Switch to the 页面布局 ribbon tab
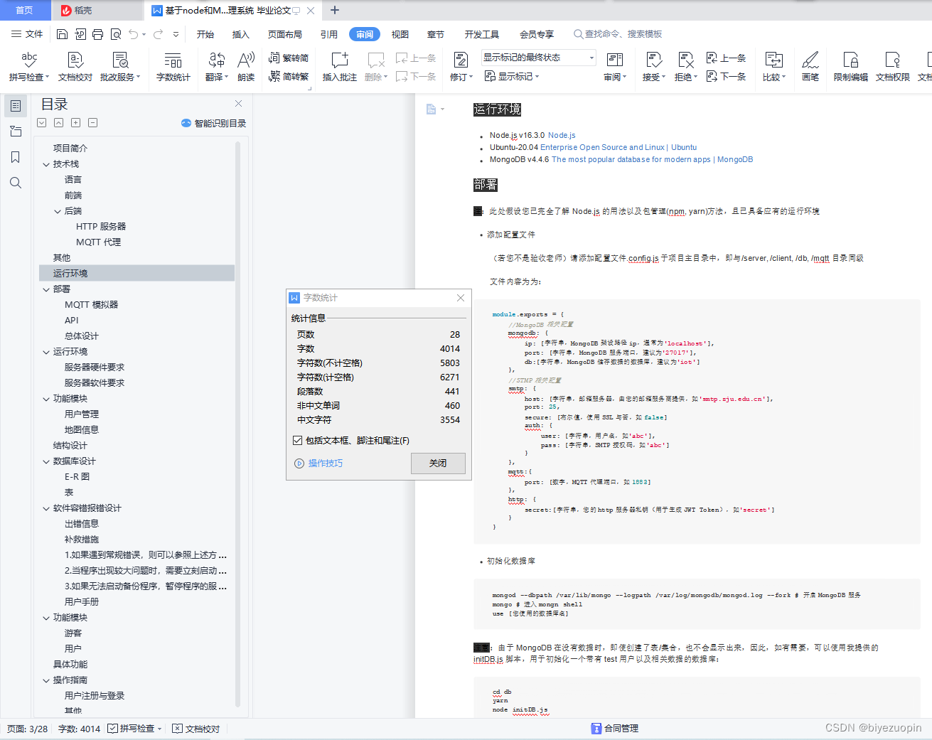 point(285,34)
